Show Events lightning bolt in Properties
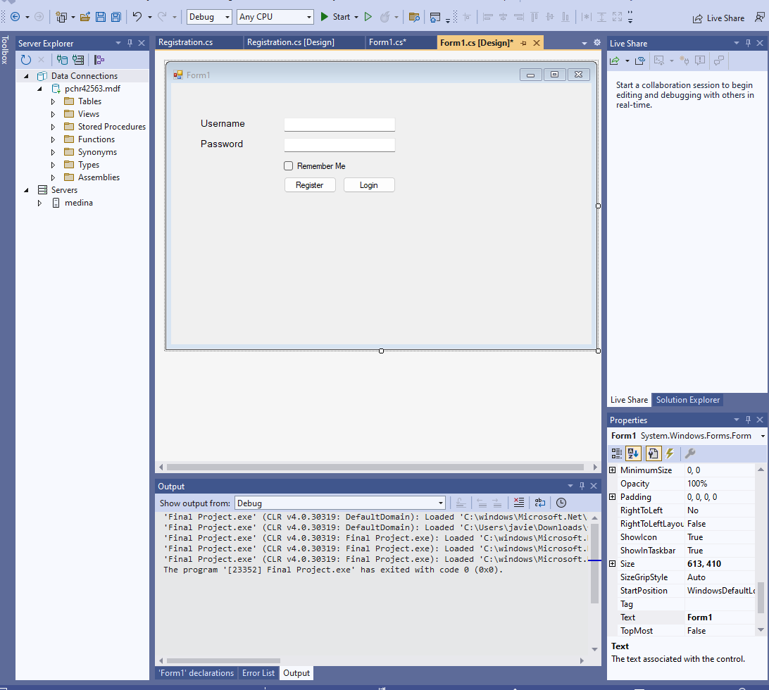 click(670, 454)
